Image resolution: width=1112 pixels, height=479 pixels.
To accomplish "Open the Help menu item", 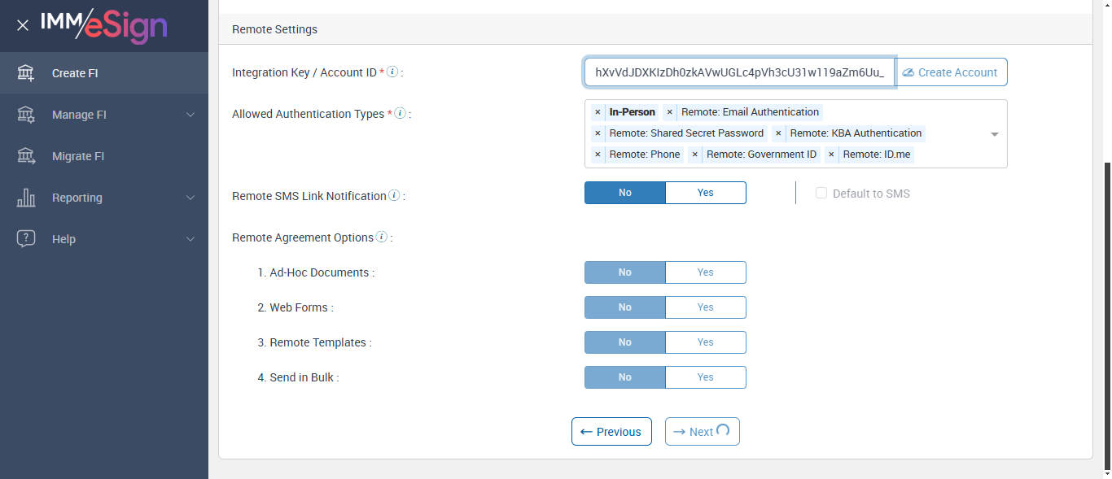I will (x=63, y=239).
